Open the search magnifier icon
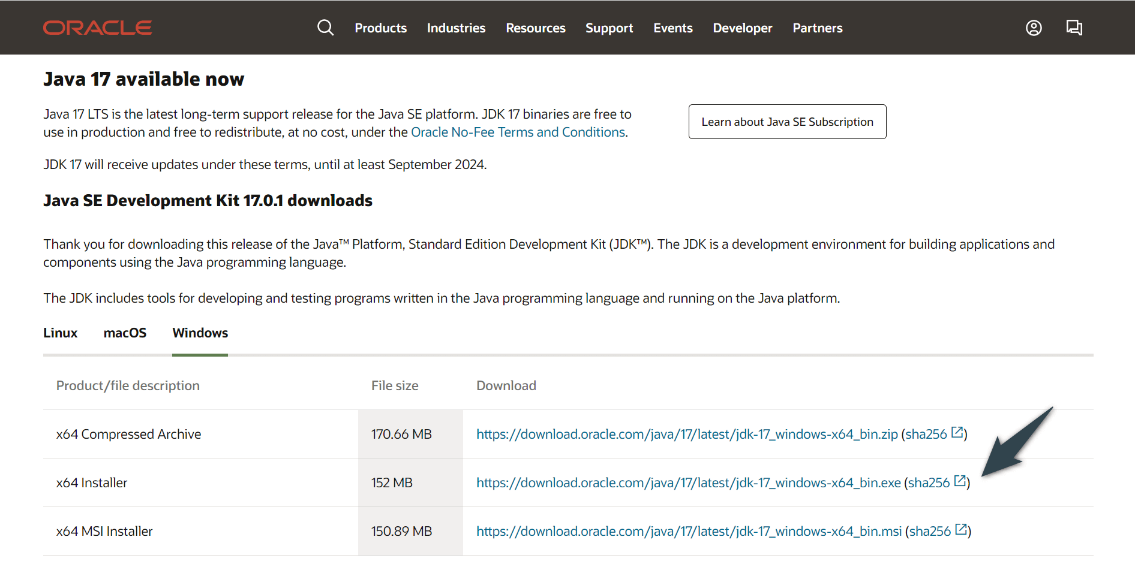Image resolution: width=1135 pixels, height=564 pixels. [325, 28]
